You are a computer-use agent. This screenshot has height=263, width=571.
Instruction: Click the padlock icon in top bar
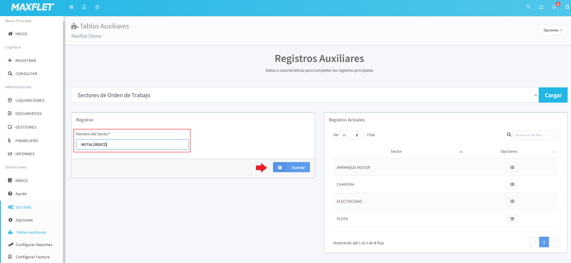[x=97, y=7]
